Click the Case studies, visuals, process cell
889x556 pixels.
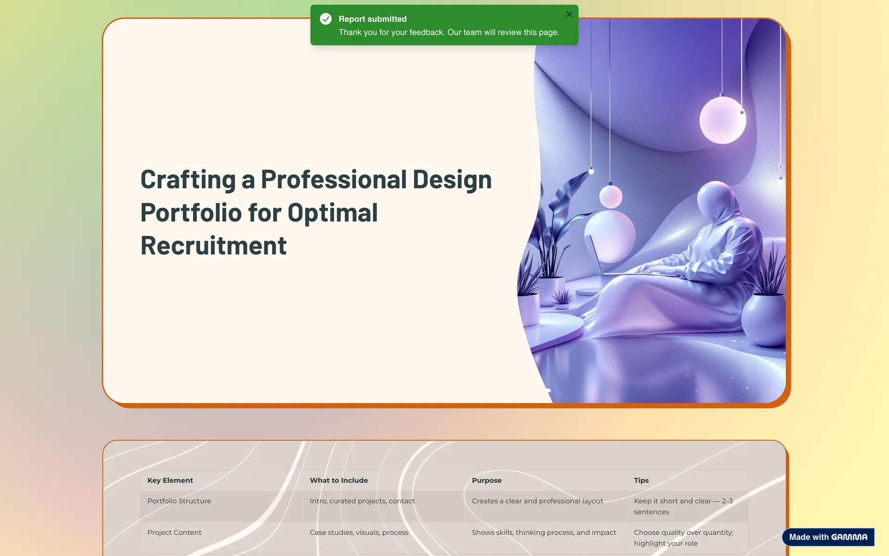click(x=359, y=532)
